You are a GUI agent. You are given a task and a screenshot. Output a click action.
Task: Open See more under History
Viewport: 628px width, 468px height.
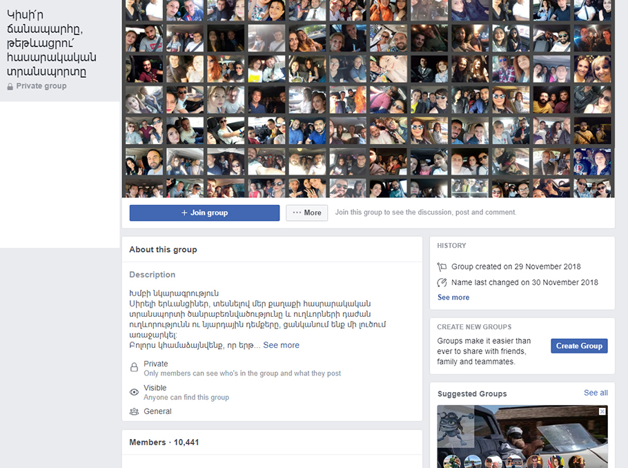(453, 298)
